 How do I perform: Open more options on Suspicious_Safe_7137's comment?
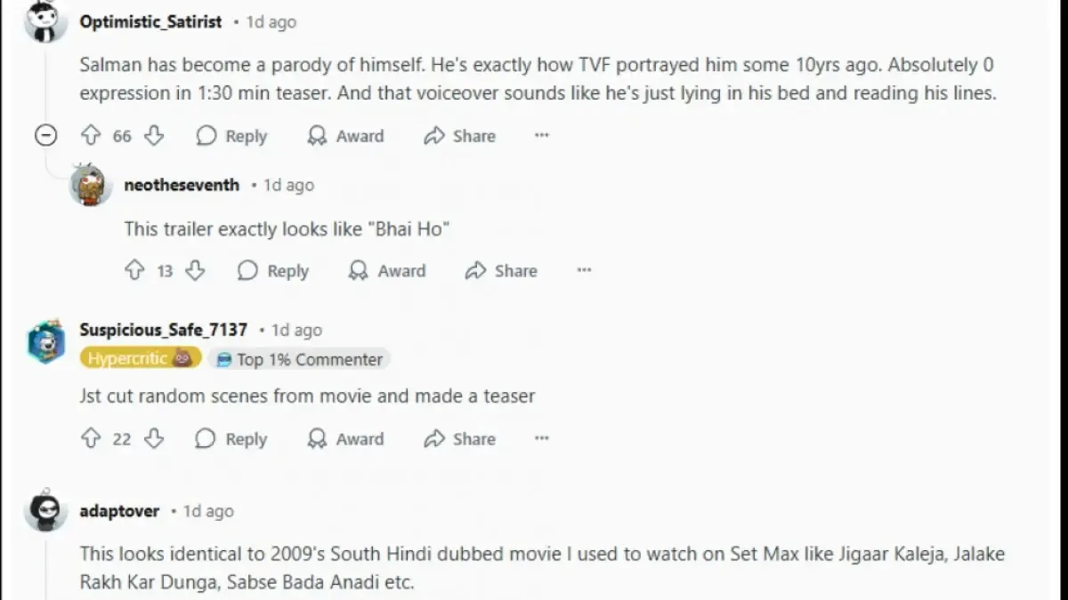click(x=541, y=439)
